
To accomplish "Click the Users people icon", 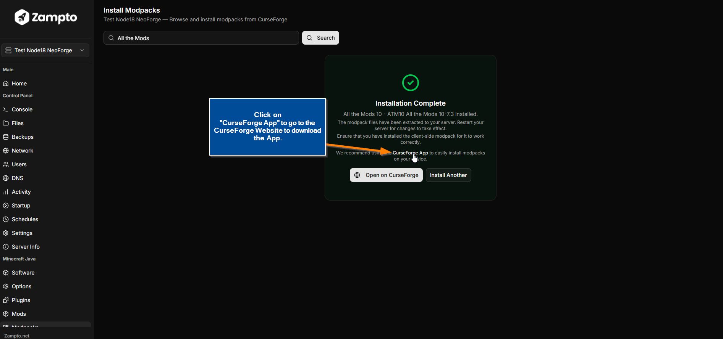I will coord(6,164).
